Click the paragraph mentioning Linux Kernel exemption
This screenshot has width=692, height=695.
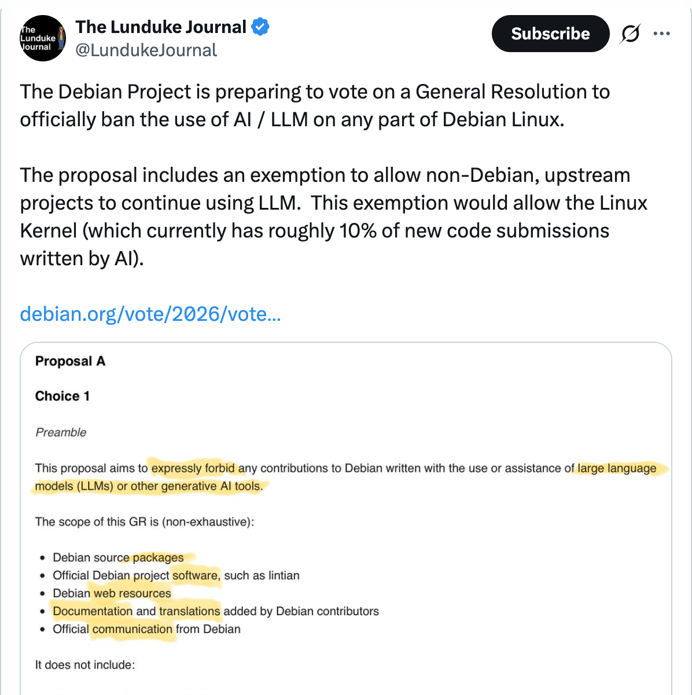(x=333, y=217)
